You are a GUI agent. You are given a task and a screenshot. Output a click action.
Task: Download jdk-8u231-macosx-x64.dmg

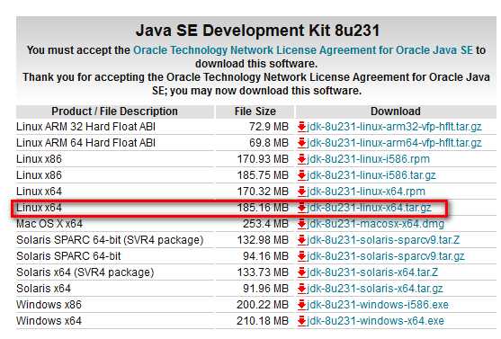coord(375,224)
